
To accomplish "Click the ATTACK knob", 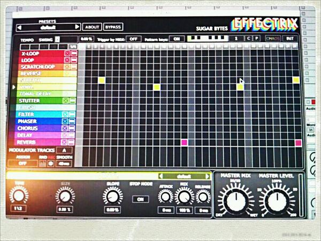I will click(x=165, y=197).
